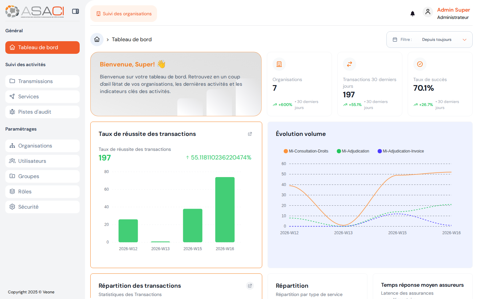Image resolution: width=478 pixels, height=299 pixels.
Task: Click the Organisations building icon card
Action: [279, 64]
